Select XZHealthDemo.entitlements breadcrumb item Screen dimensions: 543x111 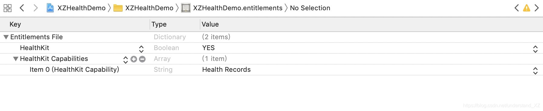click(238, 8)
